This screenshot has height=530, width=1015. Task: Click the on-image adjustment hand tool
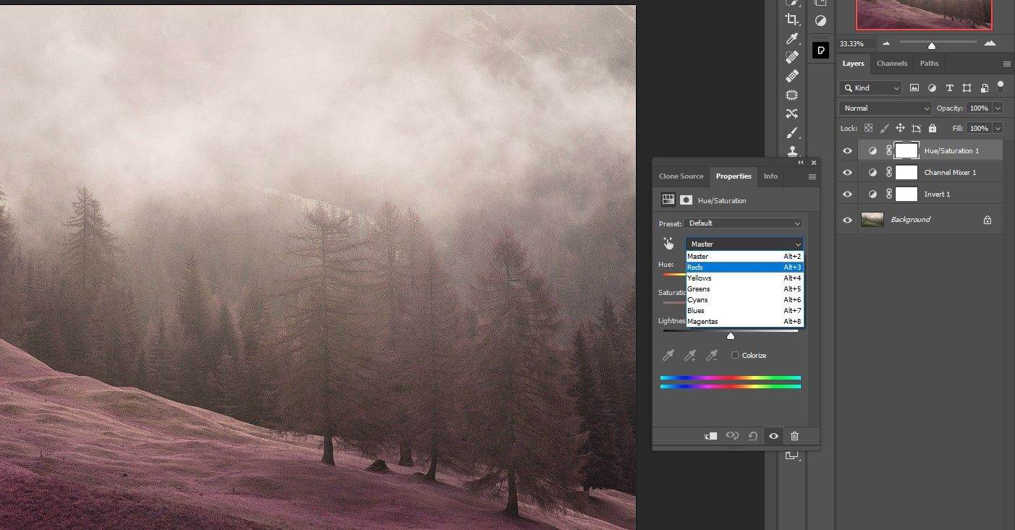pos(668,244)
